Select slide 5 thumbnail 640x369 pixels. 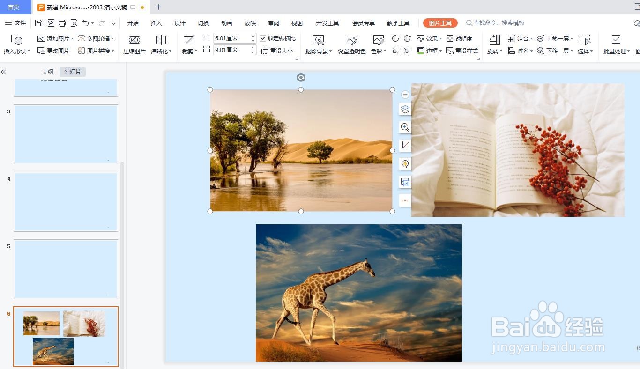[x=66, y=269]
